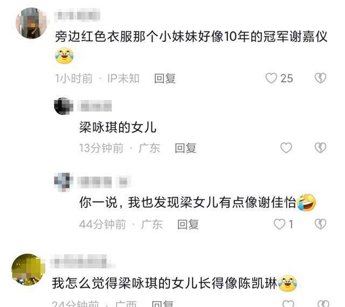Like the reply 梁咏琪的女儿
The image size is (345, 307).
(x=286, y=148)
